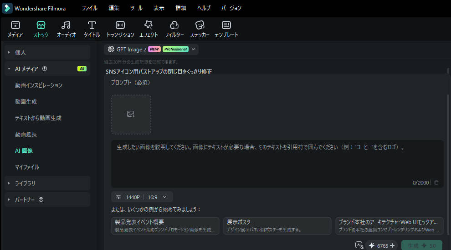
Task: Click the Wondershare Filmora logo icon
Action: [7, 8]
